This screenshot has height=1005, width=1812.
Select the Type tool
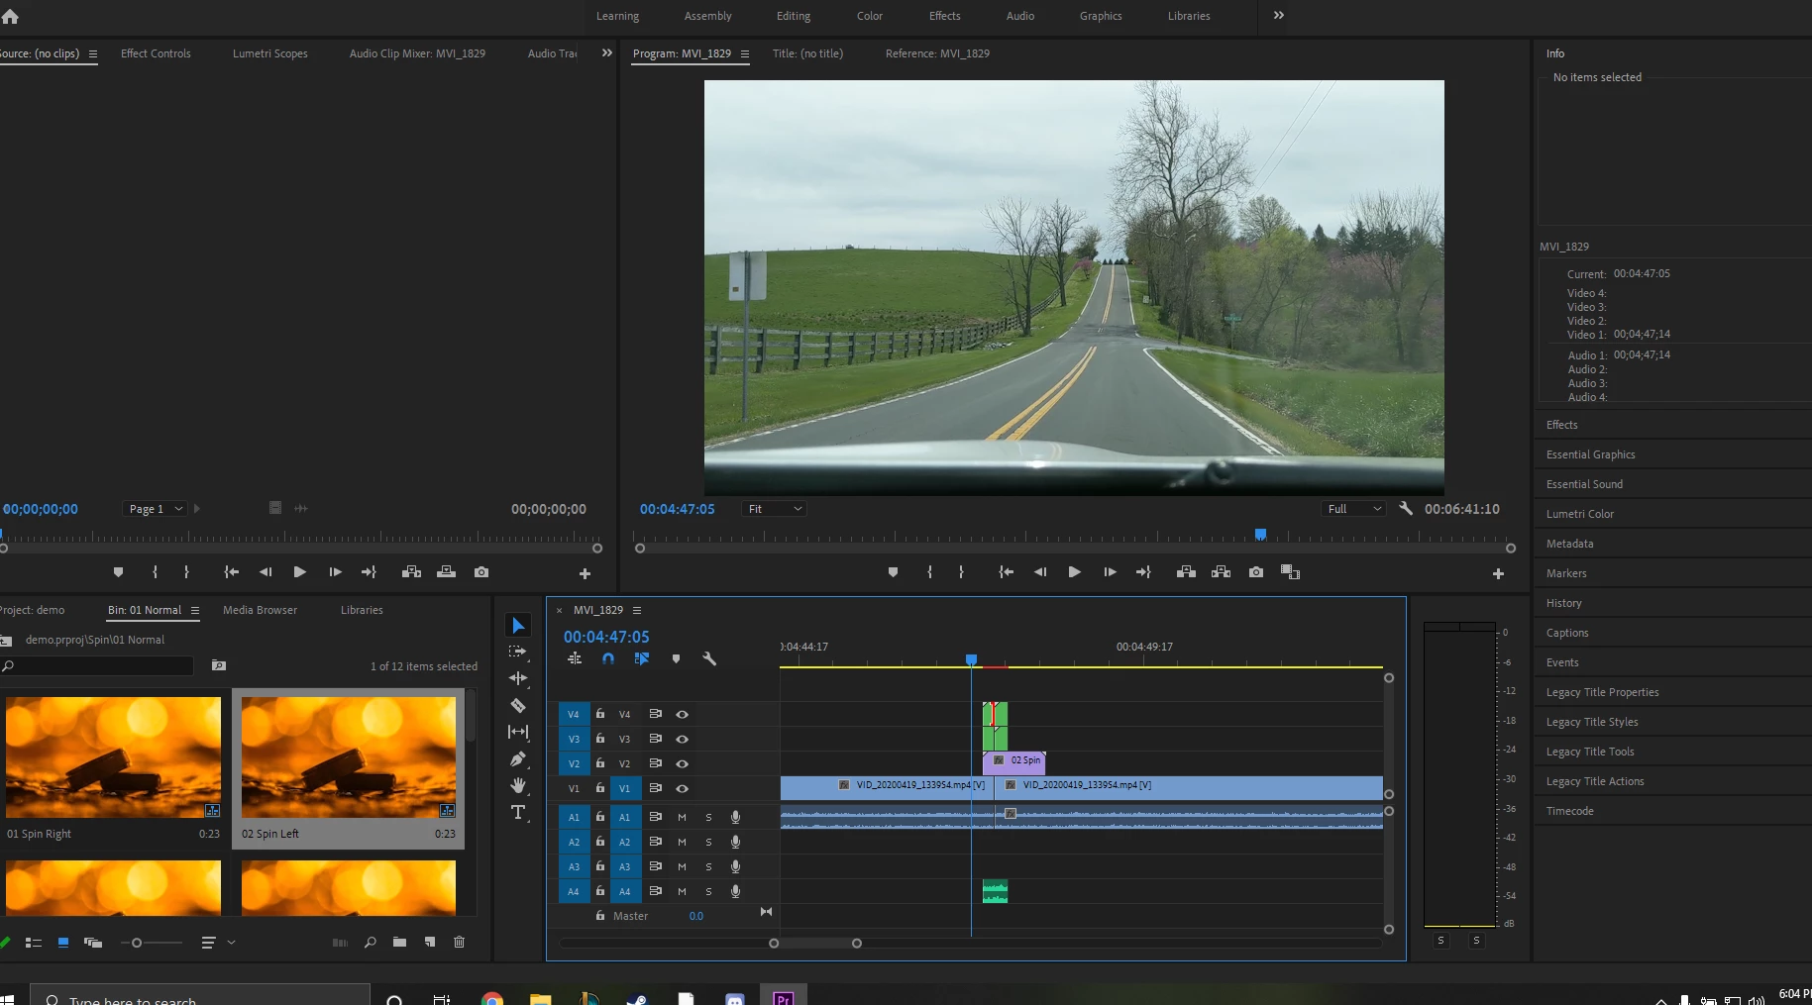point(517,813)
